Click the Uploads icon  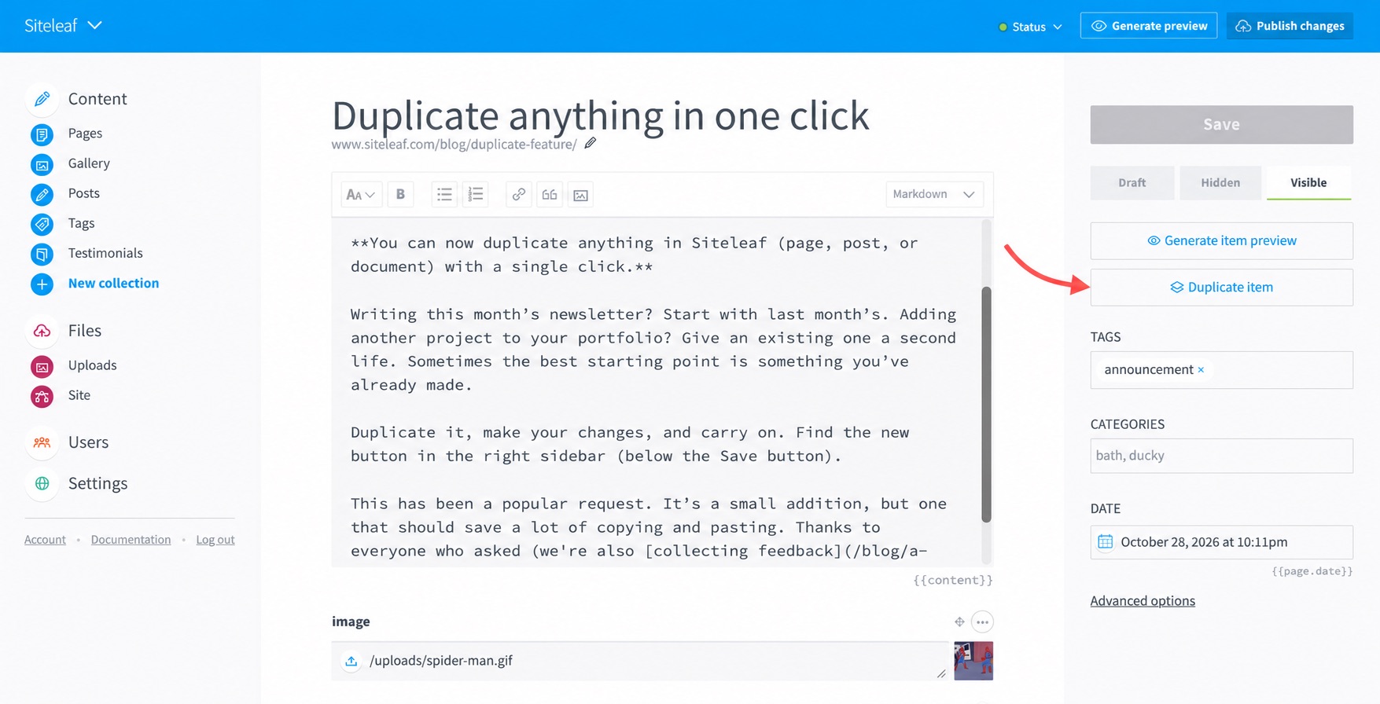tap(42, 366)
